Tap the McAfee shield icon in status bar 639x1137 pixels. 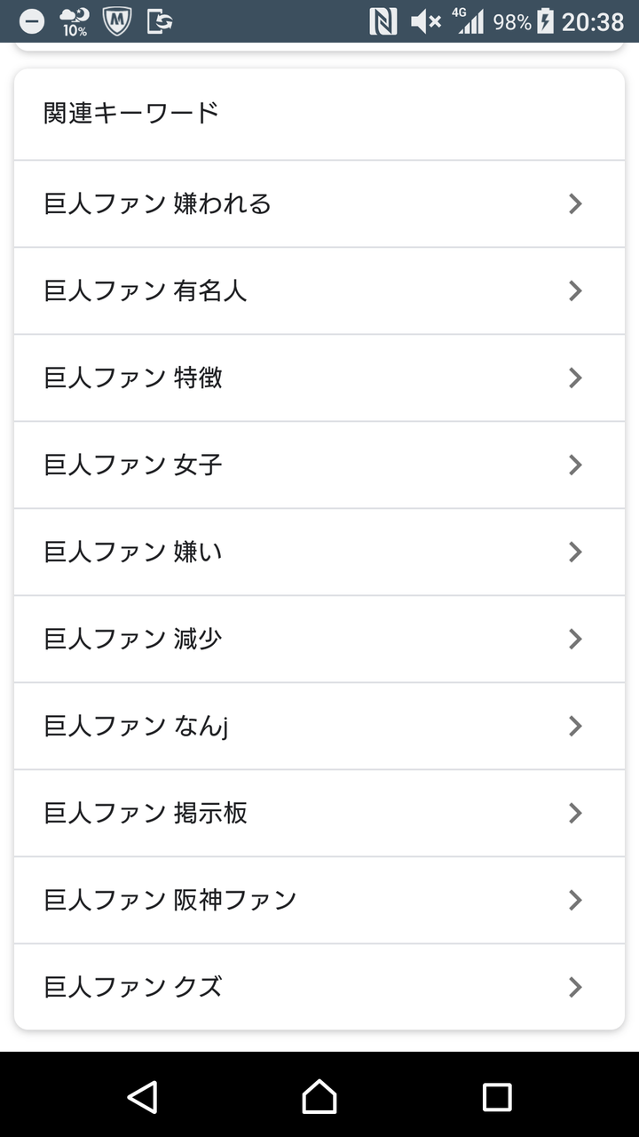click(116, 21)
